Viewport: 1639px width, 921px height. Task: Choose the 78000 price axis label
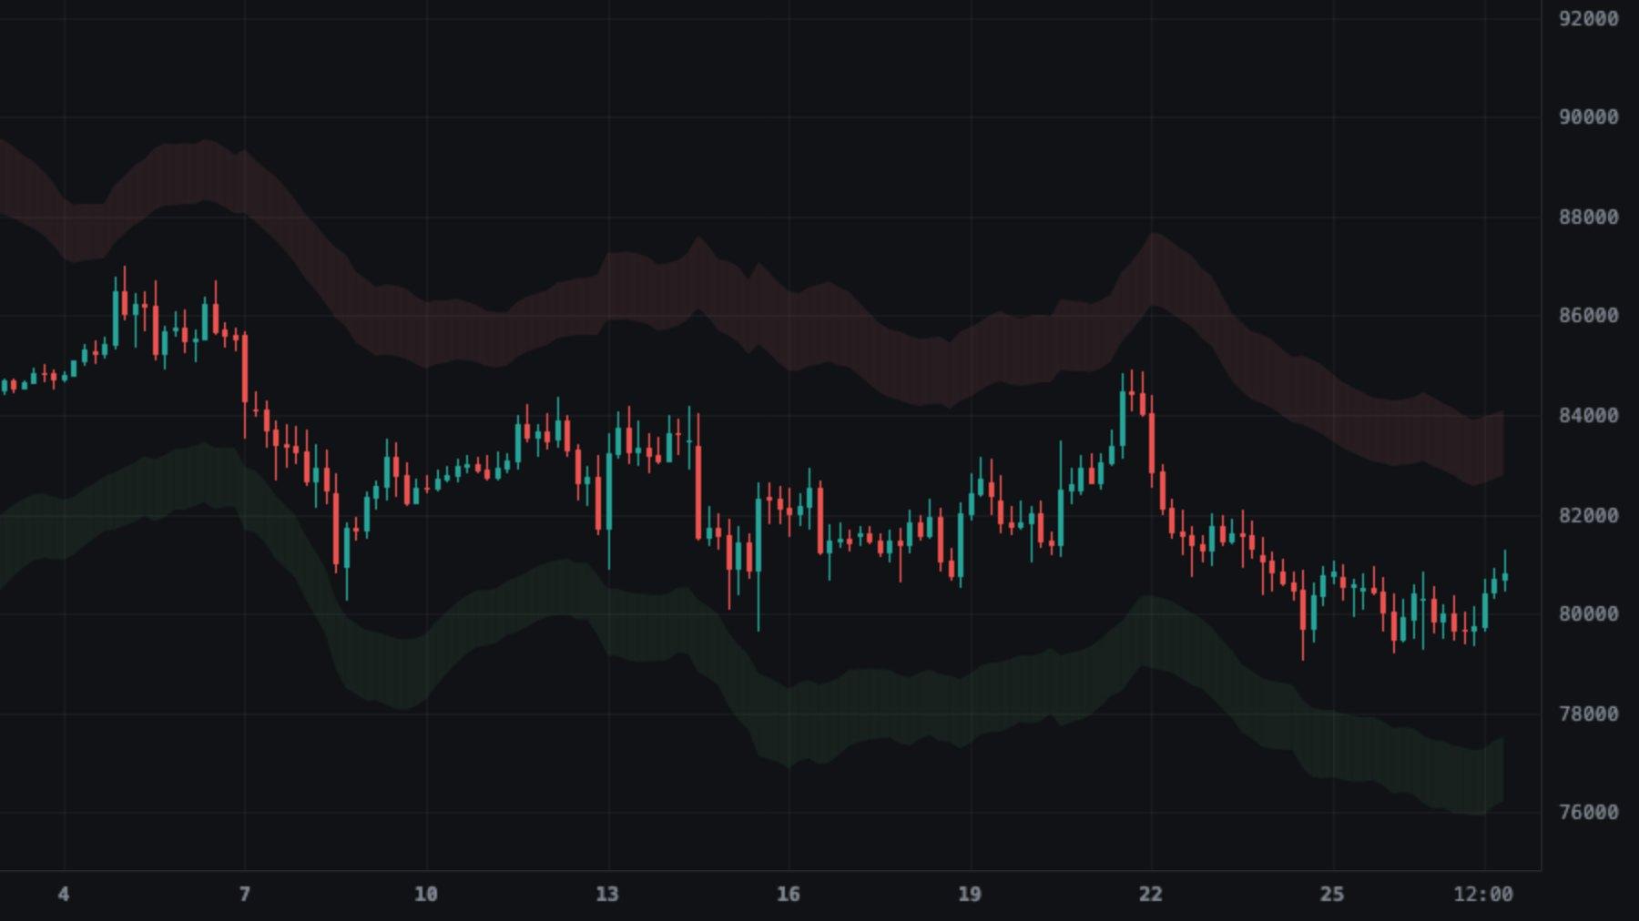coord(1588,714)
